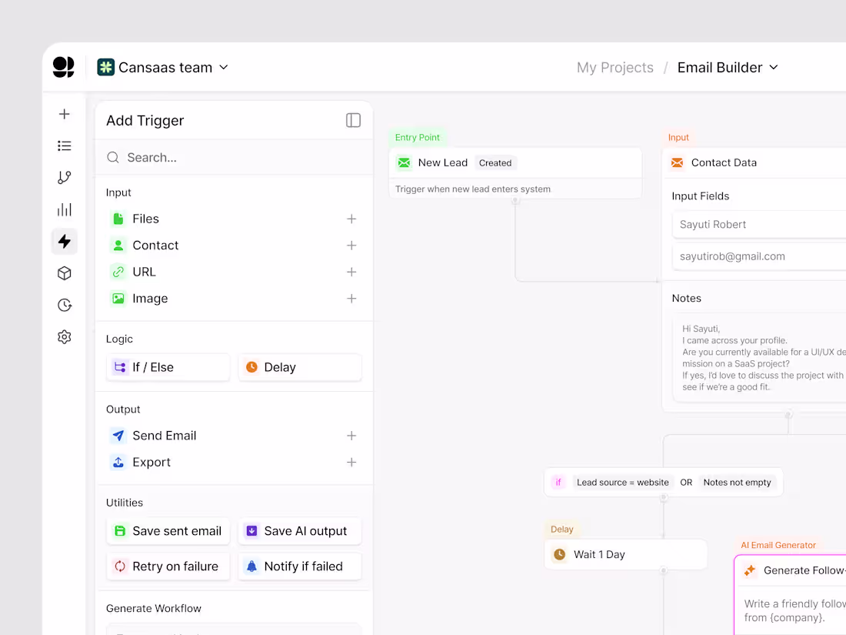This screenshot has width=846, height=635.
Task: Enable the Notify if failed utility
Action: point(299,566)
